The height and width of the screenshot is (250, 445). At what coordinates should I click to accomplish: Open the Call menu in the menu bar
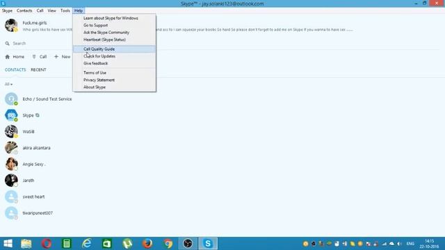(x=40, y=10)
